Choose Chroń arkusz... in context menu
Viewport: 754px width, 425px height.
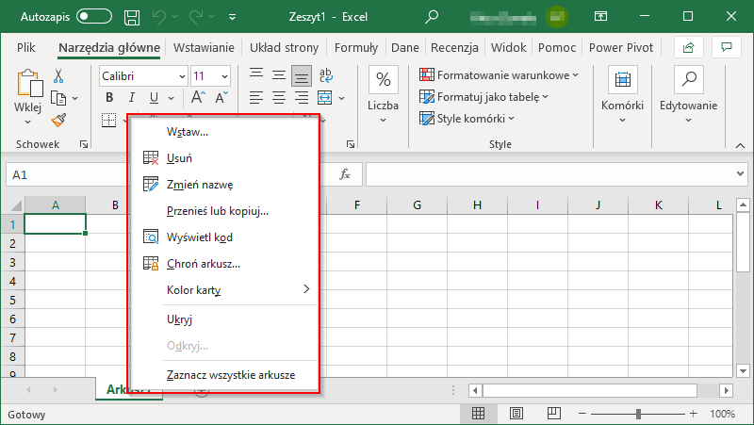pos(223,264)
